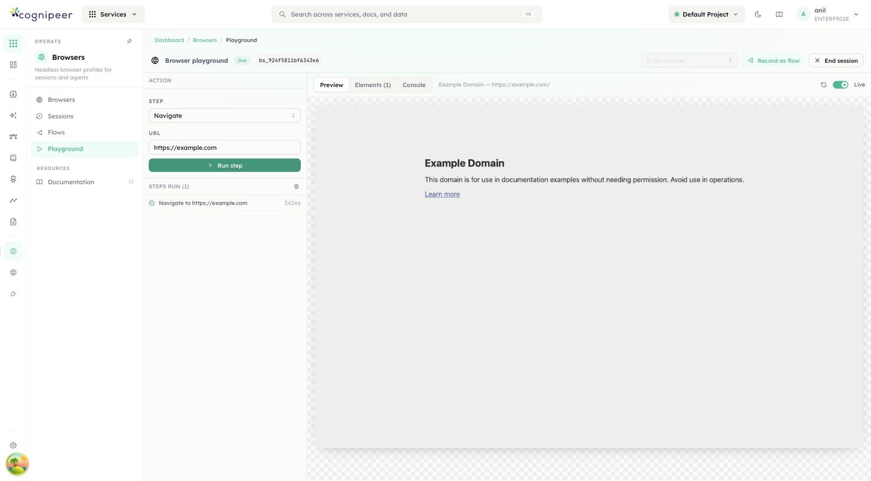
Task: Click Record as flow
Action: (x=773, y=60)
